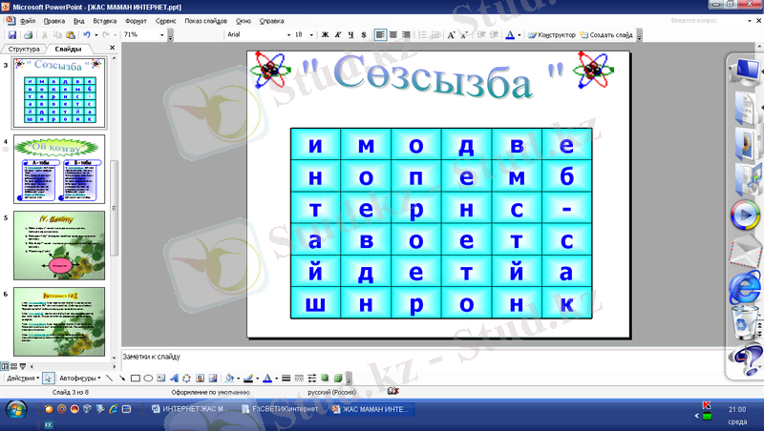Open the Arial font name dropdown
This screenshot has height=431, width=764.
click(287, 34)
